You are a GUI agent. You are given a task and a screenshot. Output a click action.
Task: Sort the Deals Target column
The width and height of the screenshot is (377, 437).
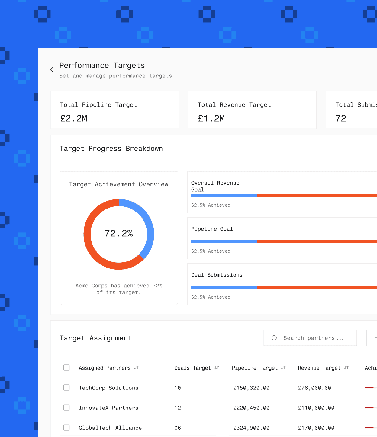pos(217,368)
